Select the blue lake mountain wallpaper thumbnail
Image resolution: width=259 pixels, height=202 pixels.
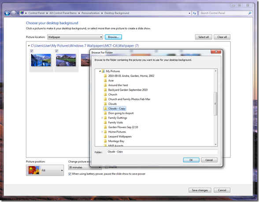[x=41, y=60]
